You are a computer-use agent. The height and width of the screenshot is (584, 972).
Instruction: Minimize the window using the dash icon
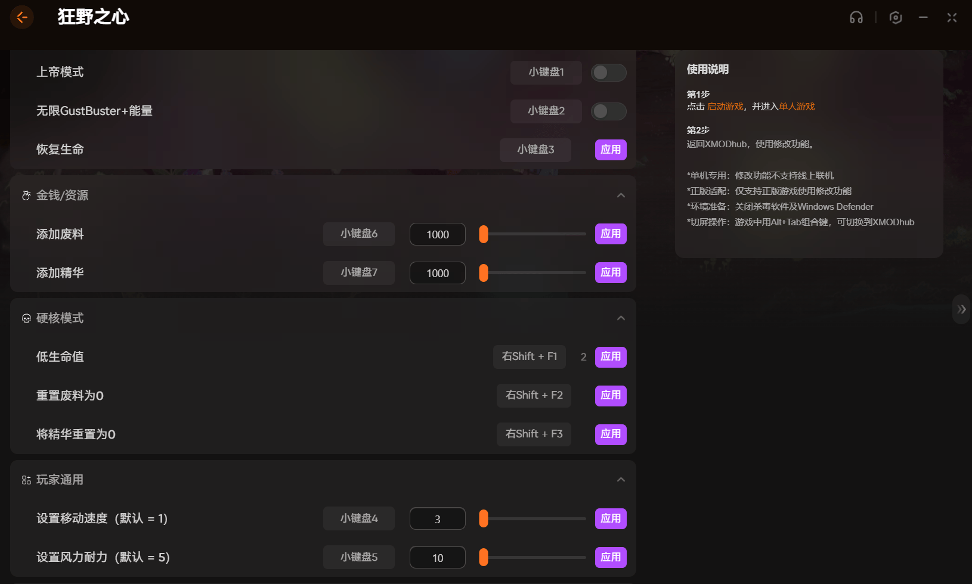[x=923, y=18]
